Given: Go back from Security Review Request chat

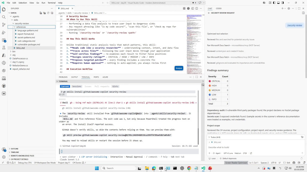Looking at the screenshot, I should (x=209, y=13).
